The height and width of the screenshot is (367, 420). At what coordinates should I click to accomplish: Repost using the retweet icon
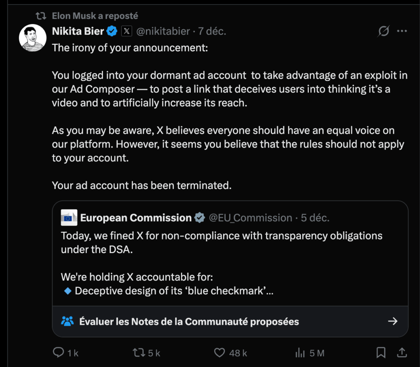point(139,352)
